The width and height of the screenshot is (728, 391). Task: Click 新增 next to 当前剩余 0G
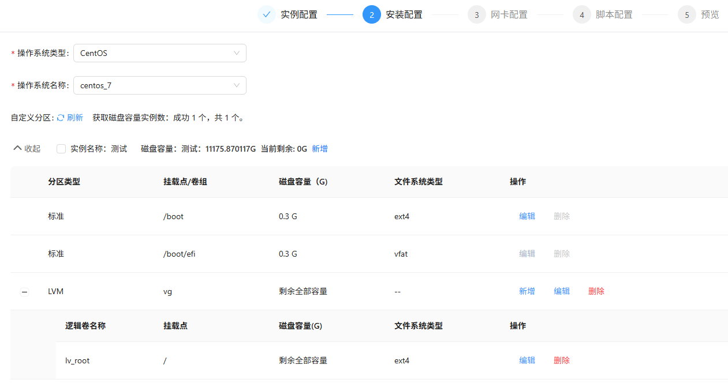pos(319,149)
